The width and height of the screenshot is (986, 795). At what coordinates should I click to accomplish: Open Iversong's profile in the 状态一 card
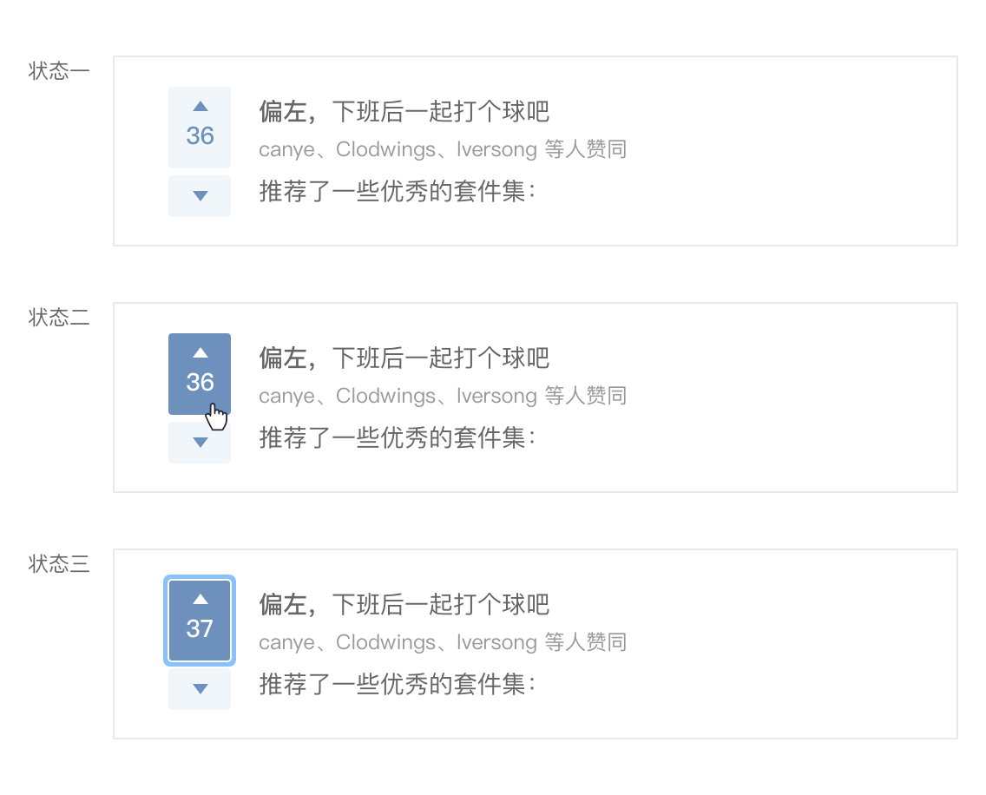pos(496,150)
